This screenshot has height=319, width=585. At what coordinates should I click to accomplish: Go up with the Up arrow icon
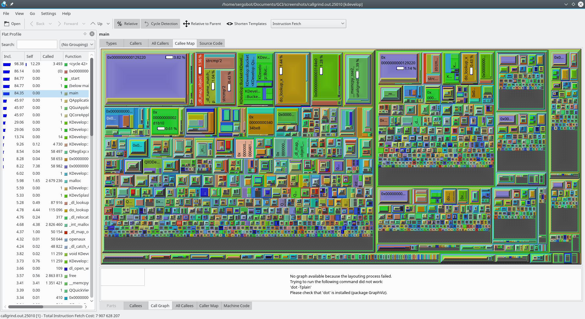pos(93,24)
